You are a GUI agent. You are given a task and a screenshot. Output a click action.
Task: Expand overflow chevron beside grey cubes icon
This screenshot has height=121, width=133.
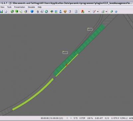pos(106,12)
